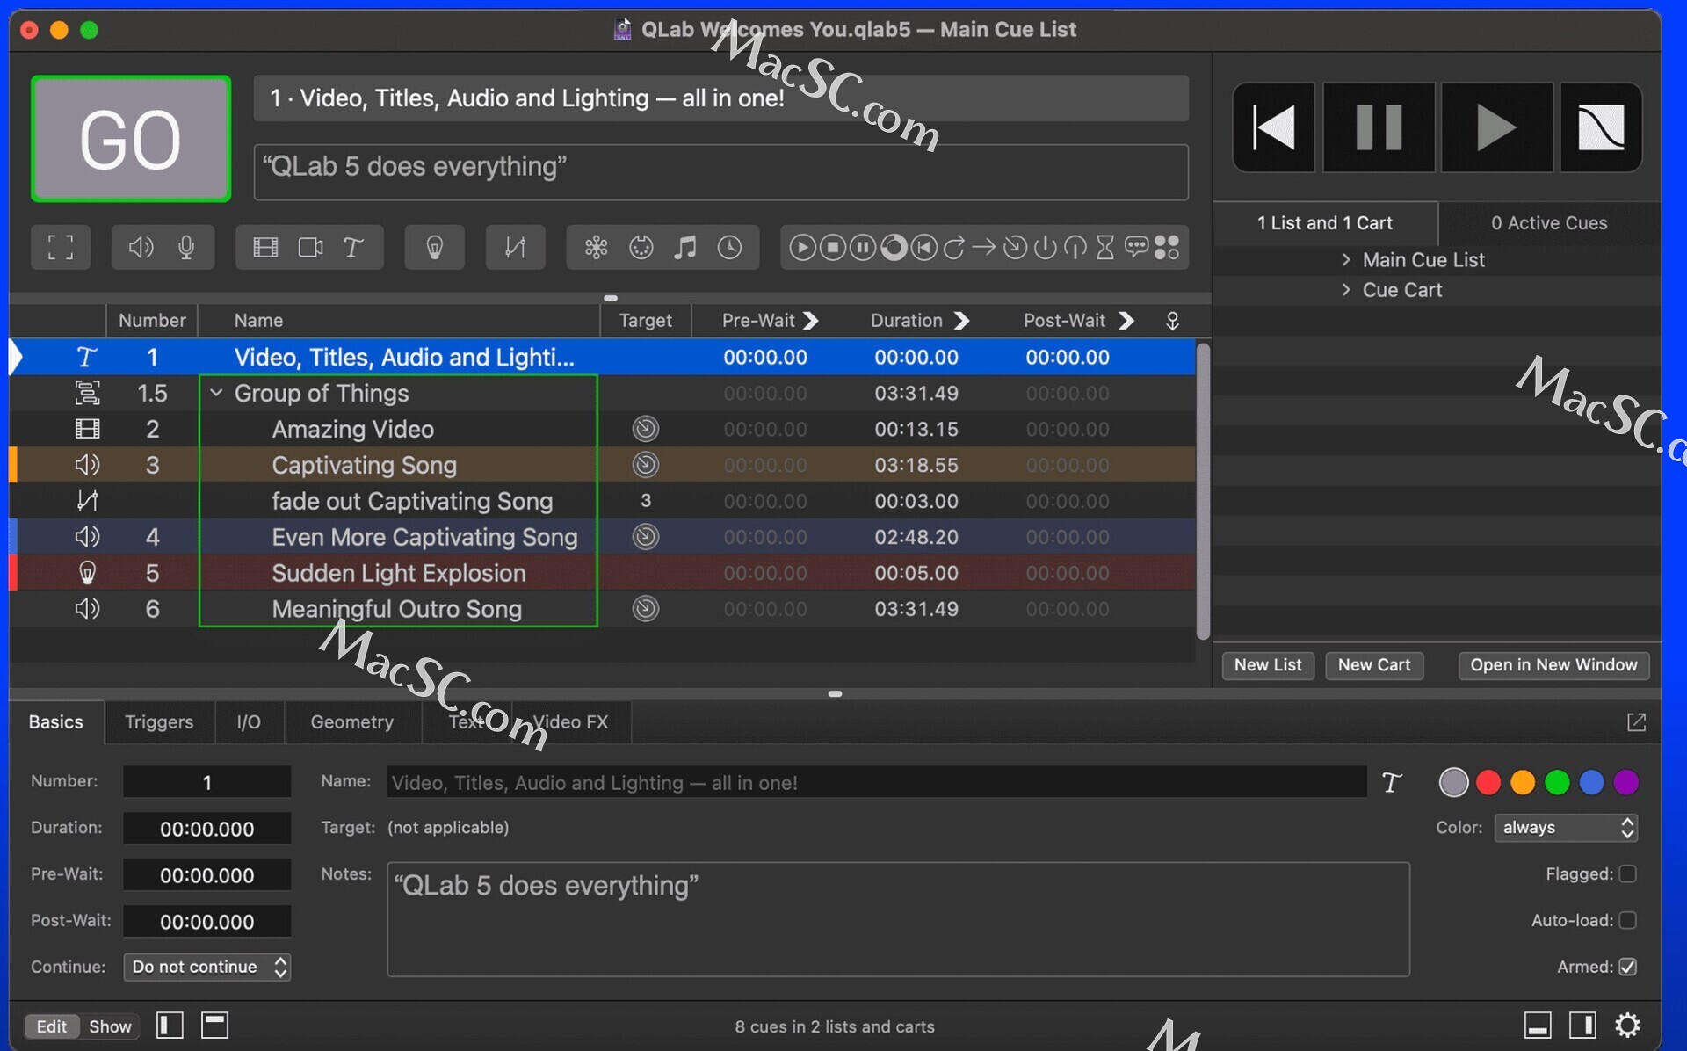Click Open in New Window button
Image resolution: width=1687 pixels, height=1051 pixels.
point(1553,665)
